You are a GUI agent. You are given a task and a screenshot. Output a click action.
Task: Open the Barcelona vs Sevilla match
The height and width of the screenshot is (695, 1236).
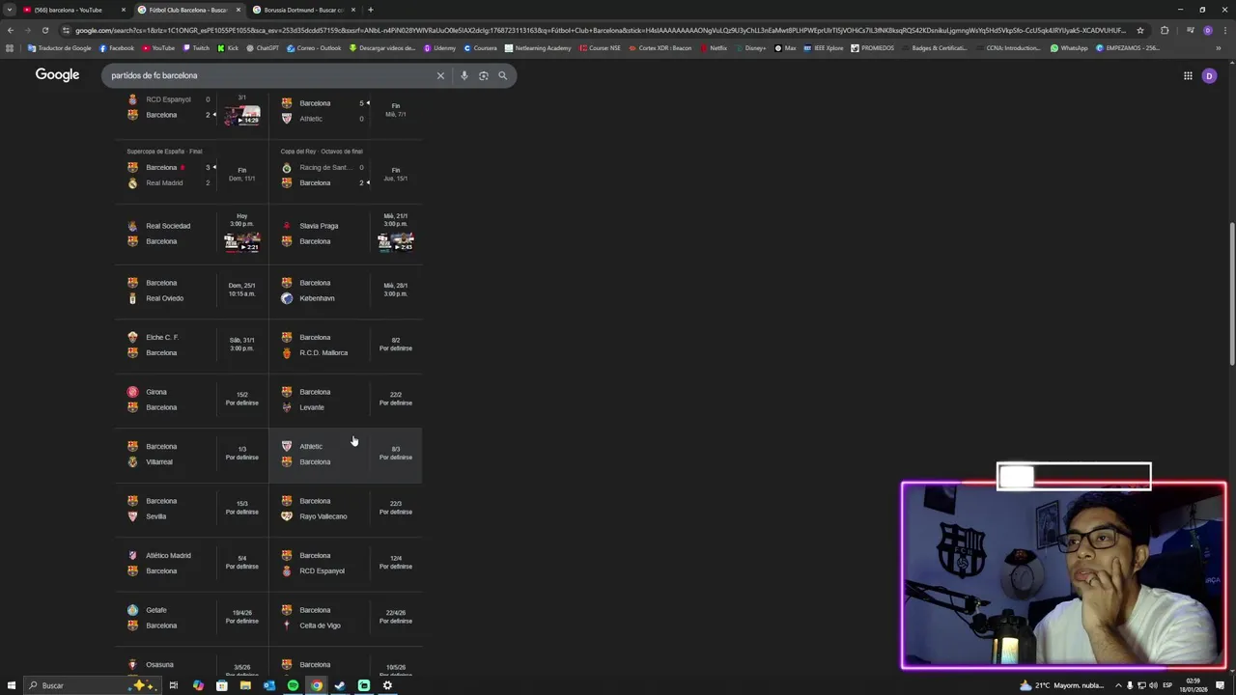click(x=191, y=509)
